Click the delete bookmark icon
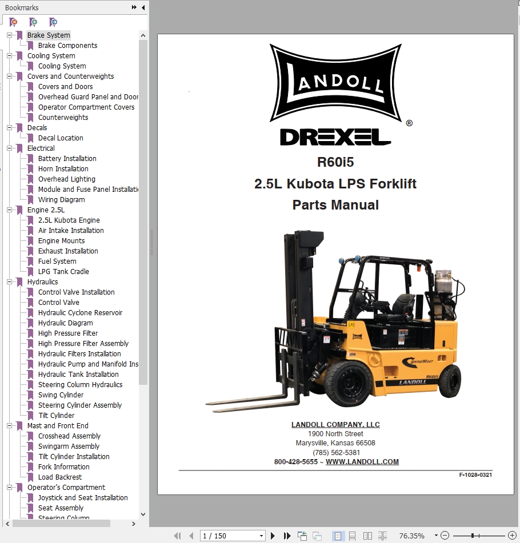This screenshot has height=543, width=520. (13, 22)
